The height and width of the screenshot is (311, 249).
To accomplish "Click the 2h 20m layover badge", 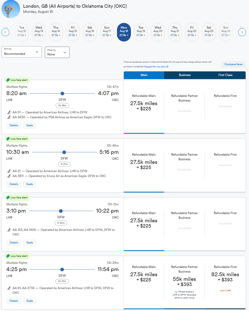I will (x=62, y=281).
